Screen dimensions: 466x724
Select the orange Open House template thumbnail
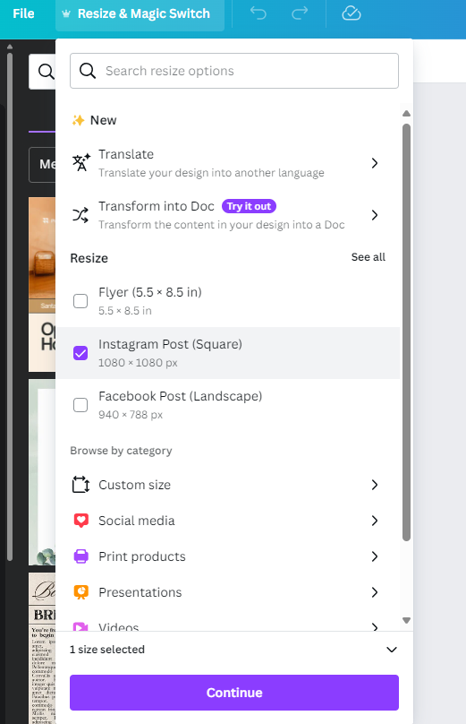[x=42, y=284]
